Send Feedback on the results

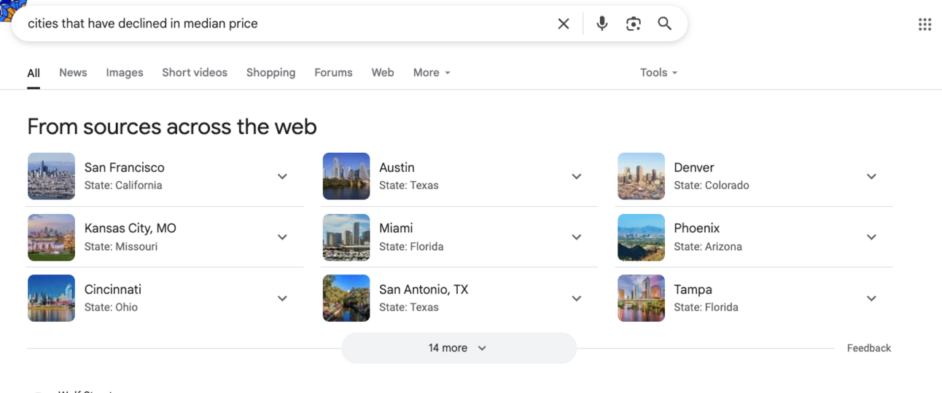(868, 349)
